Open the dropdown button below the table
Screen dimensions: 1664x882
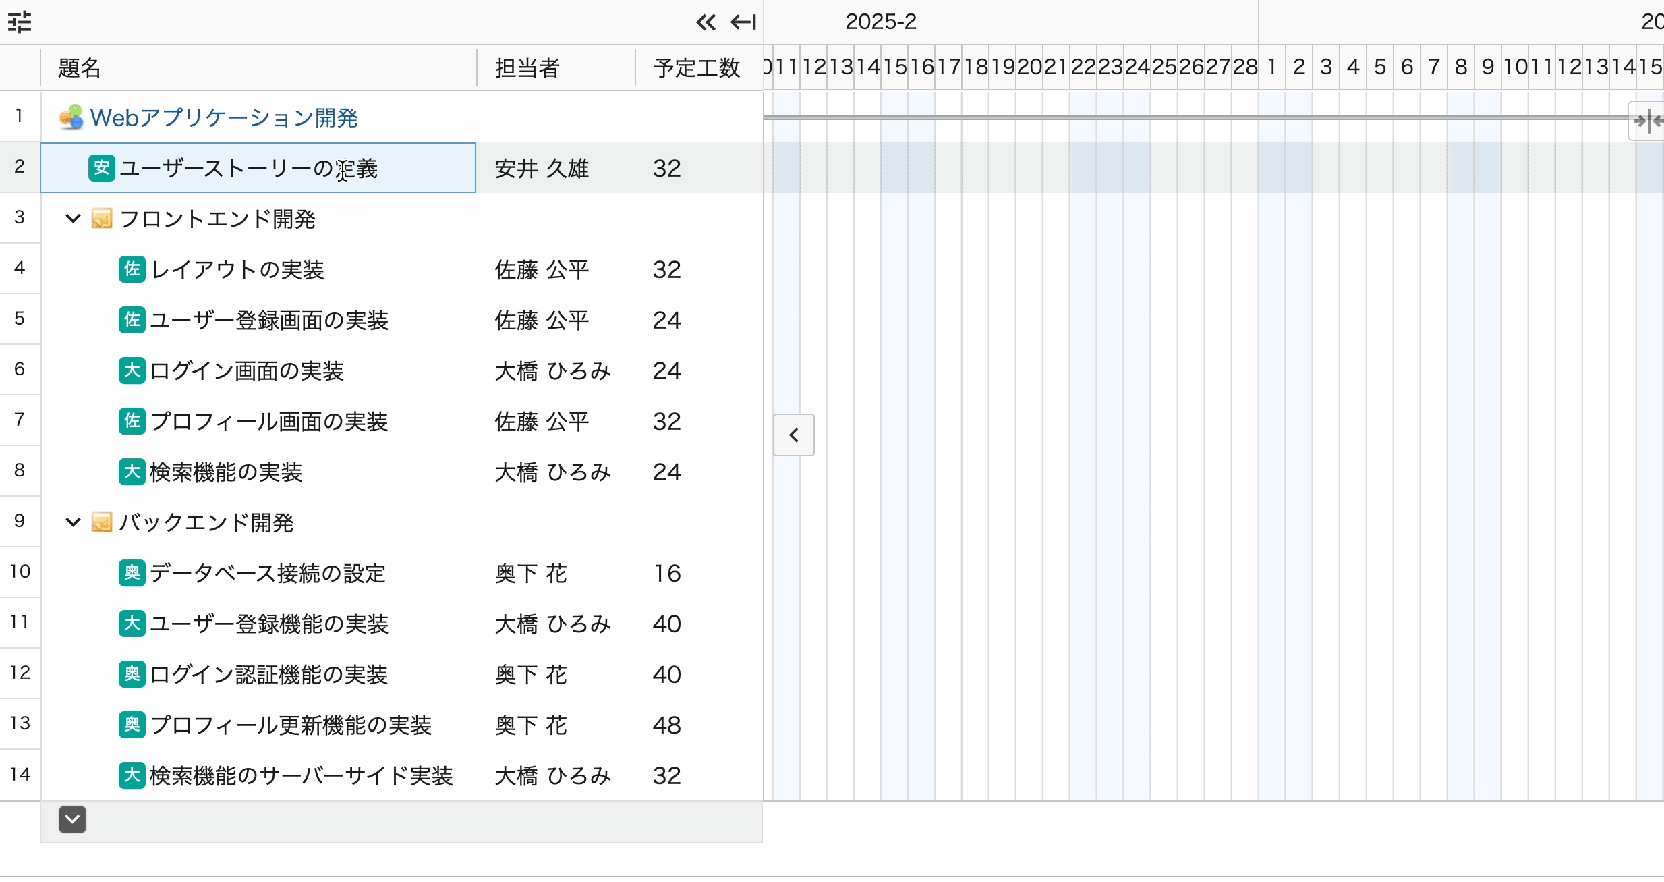pos(72,819)
